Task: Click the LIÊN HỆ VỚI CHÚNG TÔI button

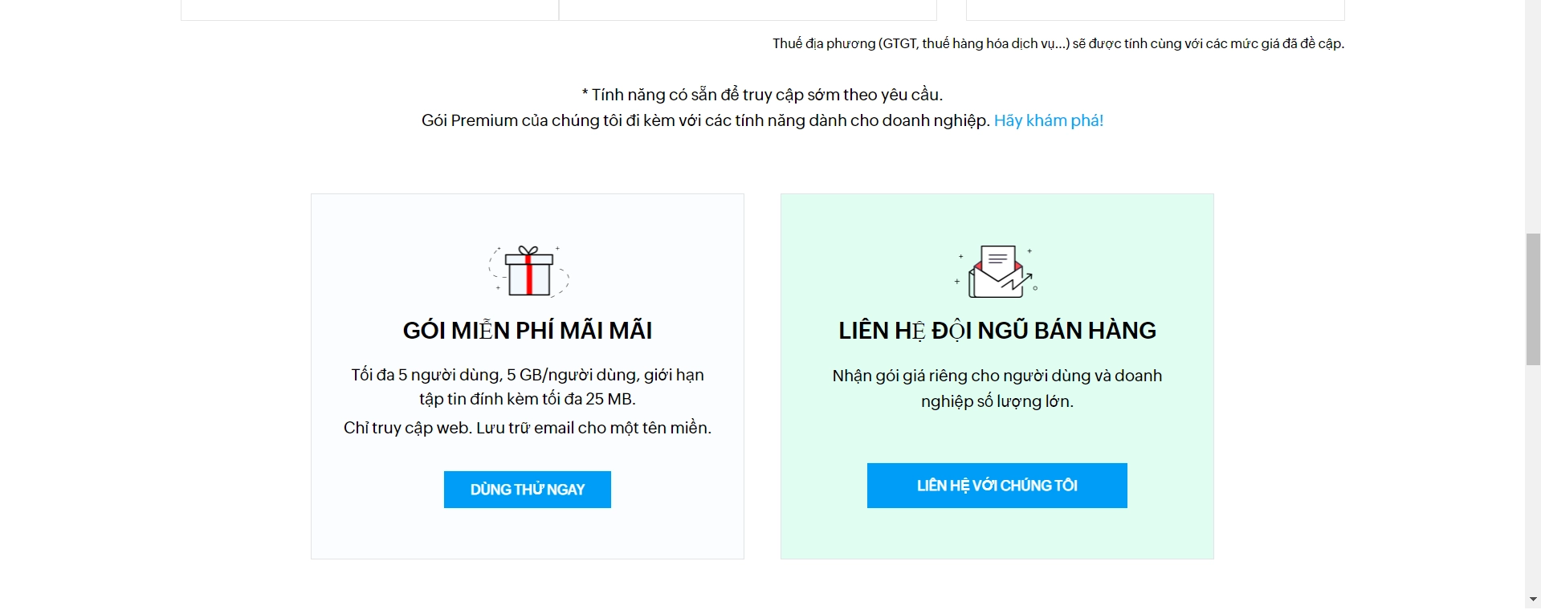Action: tap(997, 486)
